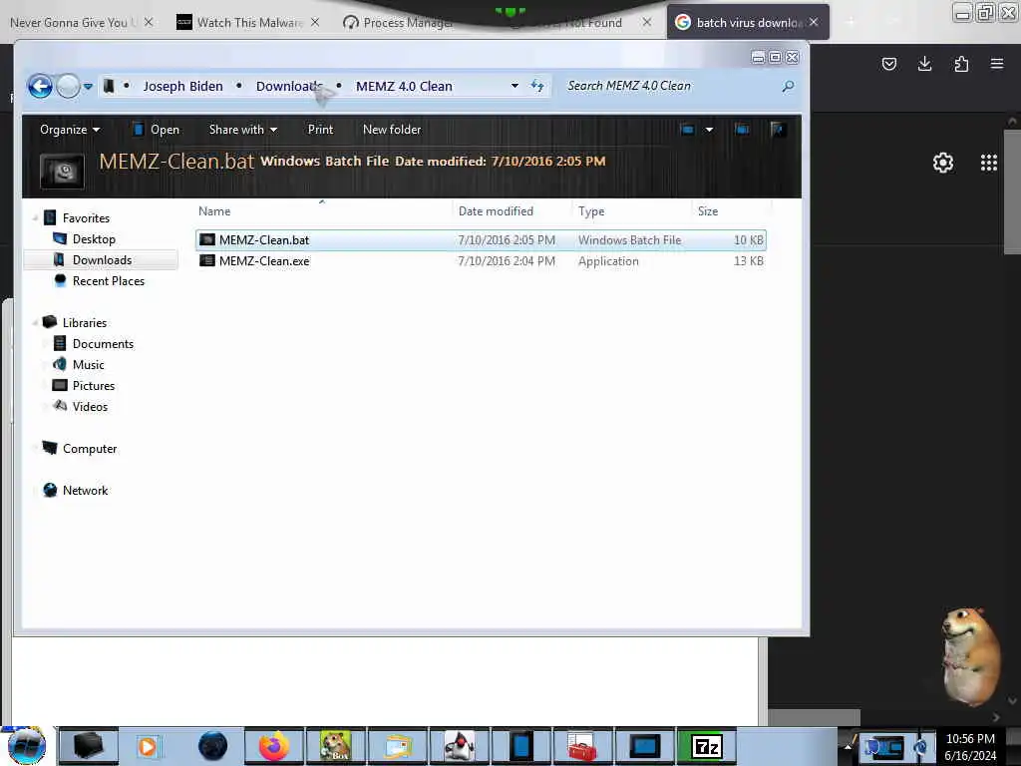Image resolution: width=1021 pixels, height=766 pixels.
Task: Select Computer in the navigation pane
Action: [89, 449]
